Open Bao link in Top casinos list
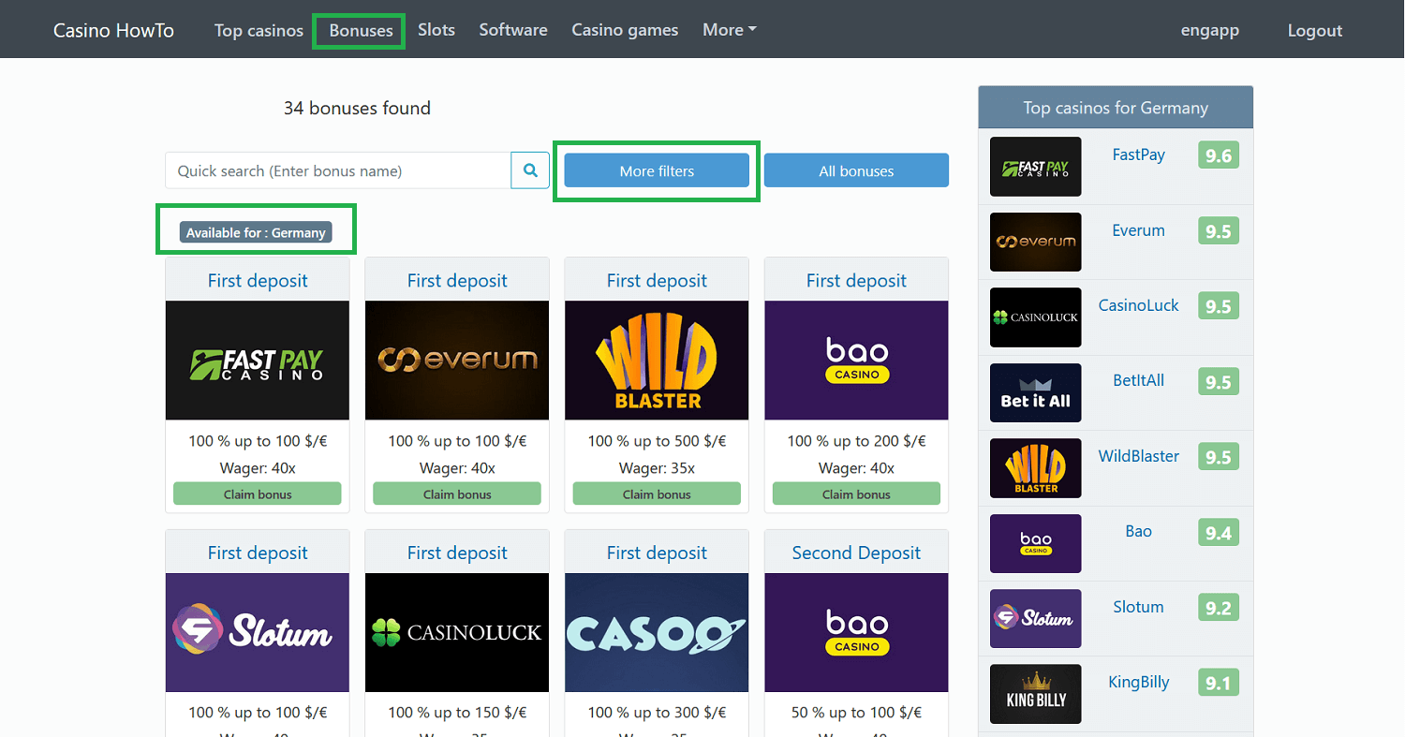This screenshot has height=737, width=1405. (1138, 531)
